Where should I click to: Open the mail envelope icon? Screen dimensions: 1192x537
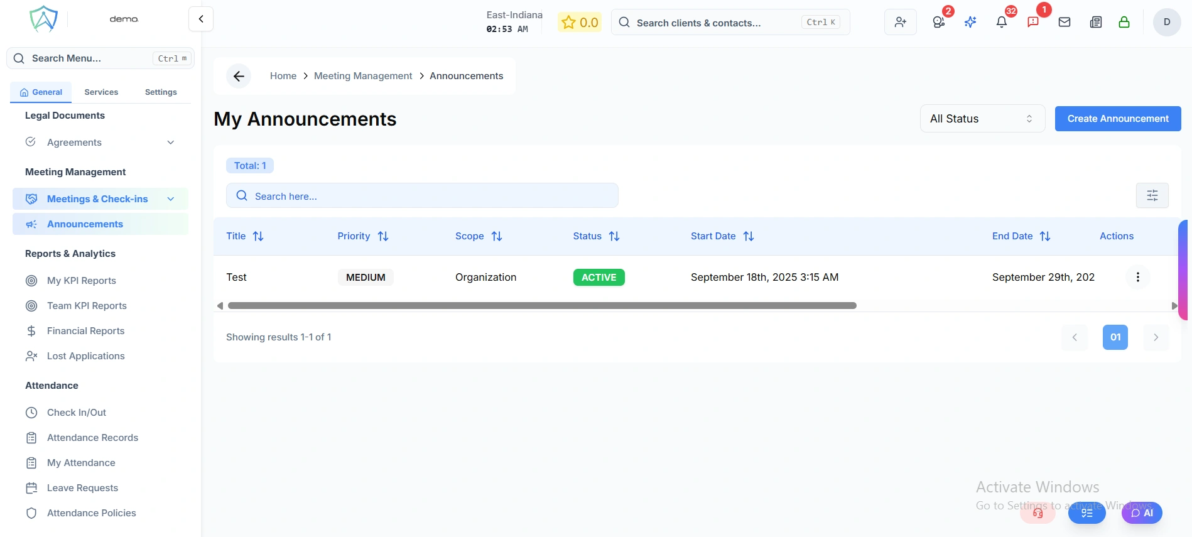(1064, 23)
